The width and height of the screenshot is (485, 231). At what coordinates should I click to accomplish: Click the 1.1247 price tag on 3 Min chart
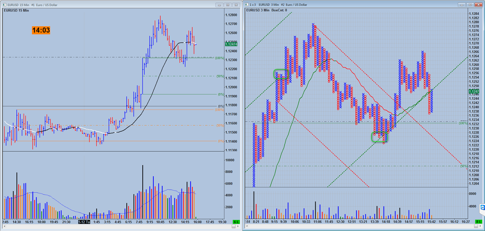[474, 91]
